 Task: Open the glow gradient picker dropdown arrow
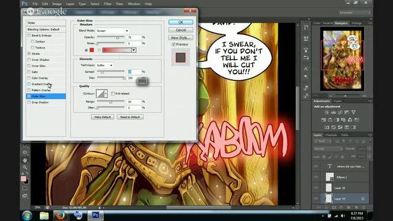(x=134, y=50)
